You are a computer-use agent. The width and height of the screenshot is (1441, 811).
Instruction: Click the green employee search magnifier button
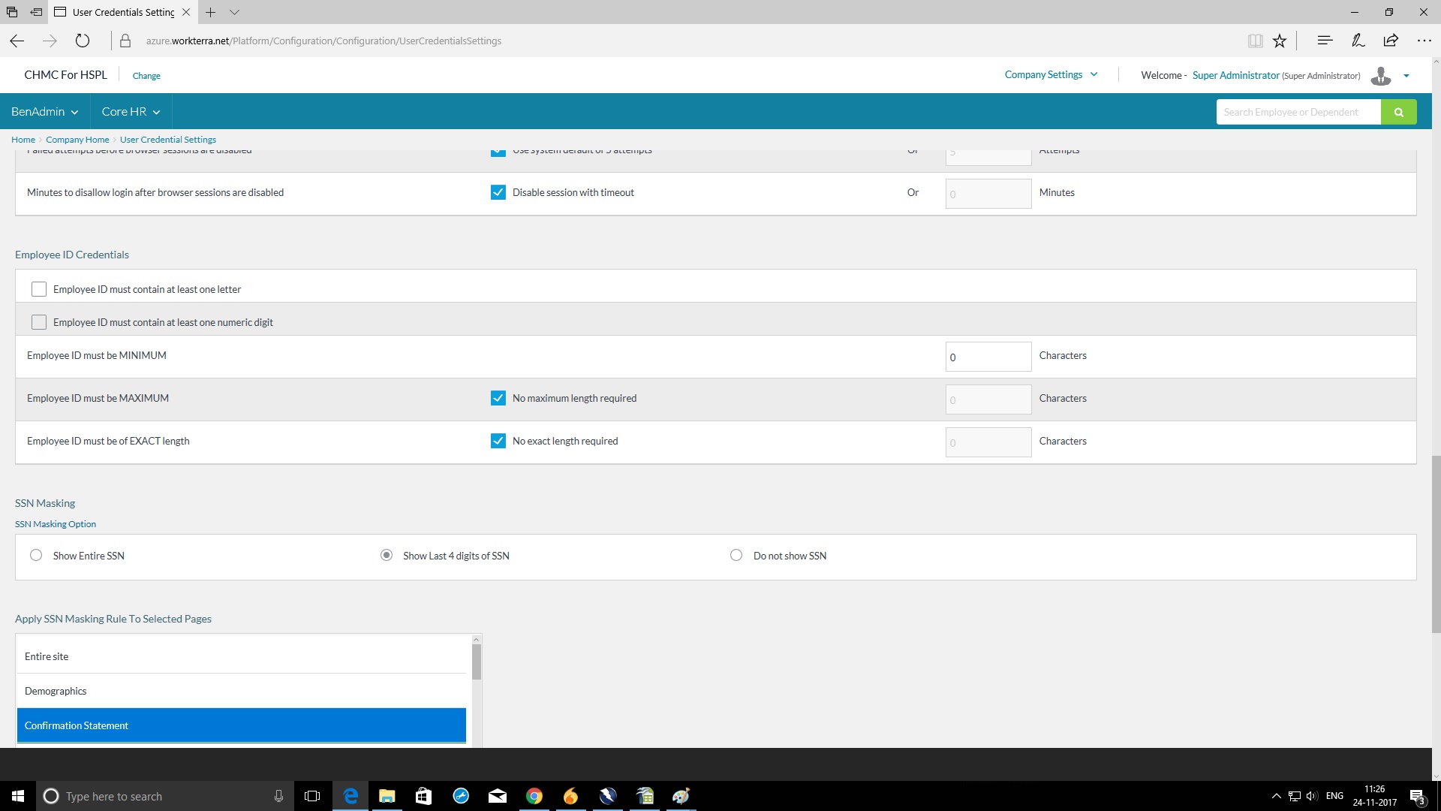pos(1398,112)
